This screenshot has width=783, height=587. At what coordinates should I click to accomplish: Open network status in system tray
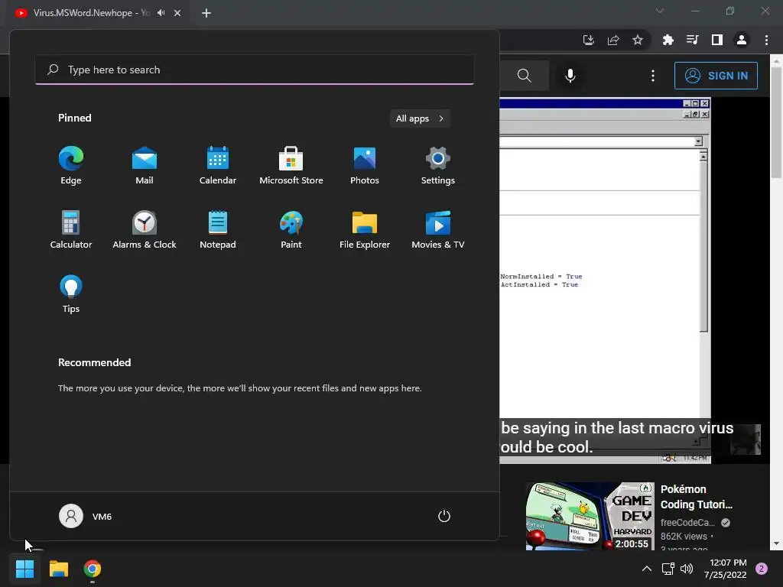[668, 569]
